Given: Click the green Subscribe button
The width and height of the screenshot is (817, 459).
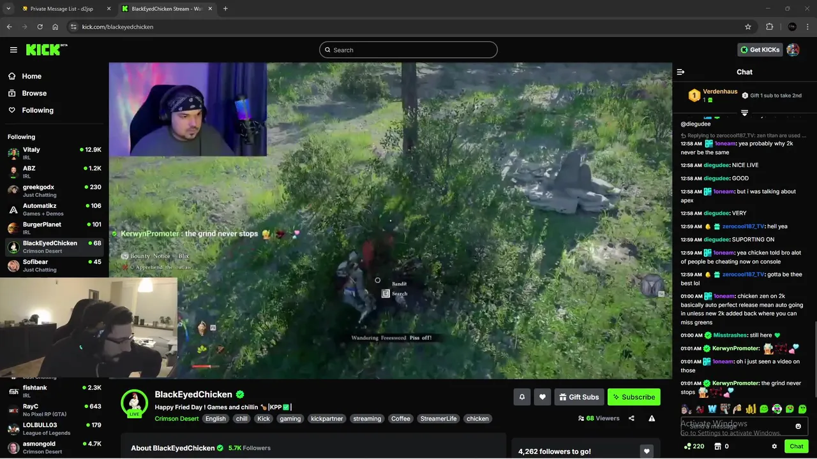Looking at the screenshot, I should [x=634, y=397].
